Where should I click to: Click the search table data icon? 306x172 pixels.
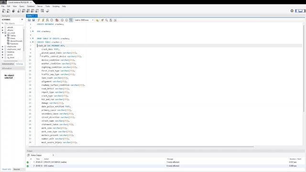(42, 11)
